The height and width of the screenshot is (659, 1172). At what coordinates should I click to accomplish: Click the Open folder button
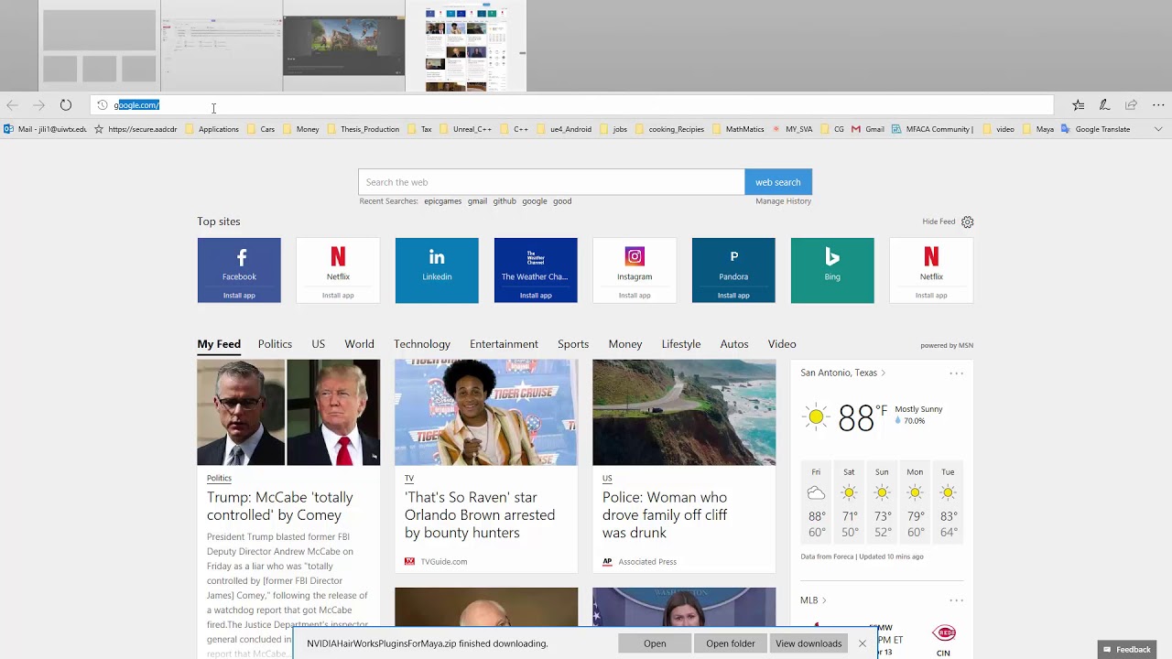tap(731, 643)
